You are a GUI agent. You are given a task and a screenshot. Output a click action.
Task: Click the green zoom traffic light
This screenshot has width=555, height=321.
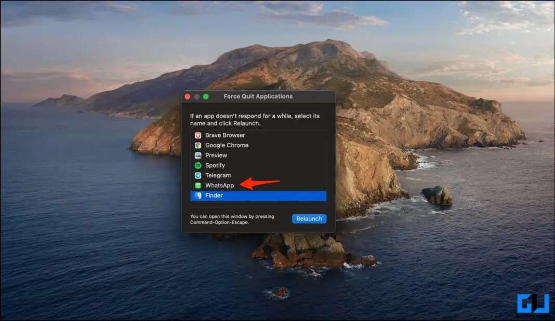(205, 96)
